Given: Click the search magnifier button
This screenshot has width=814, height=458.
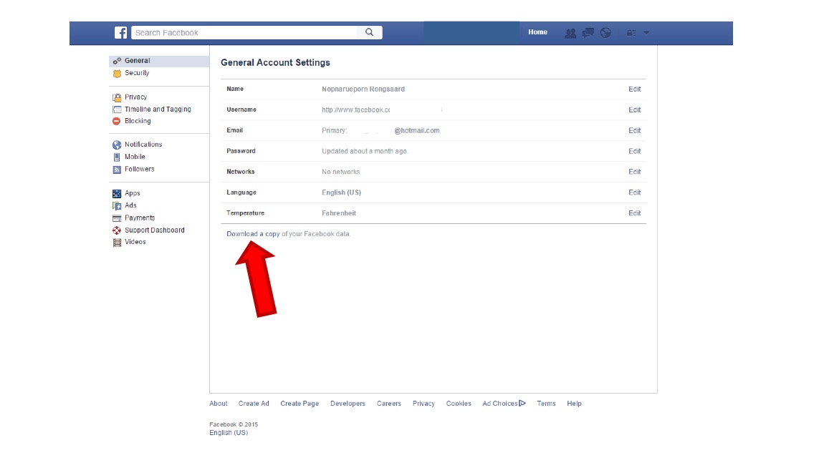Looking at the screenshot, I should 369,32.
